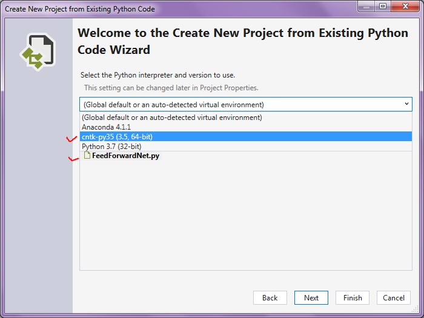Cancel the project creation wizard
The height and width of the screenshot is (318, 424).
point(394,297)
